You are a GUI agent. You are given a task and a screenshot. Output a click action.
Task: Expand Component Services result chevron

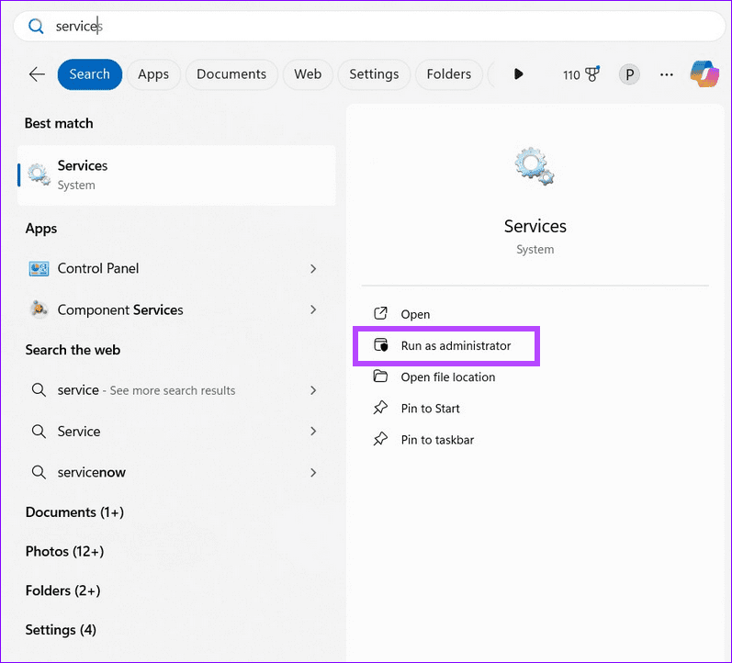pyautogui.click(x=313, y=309)
